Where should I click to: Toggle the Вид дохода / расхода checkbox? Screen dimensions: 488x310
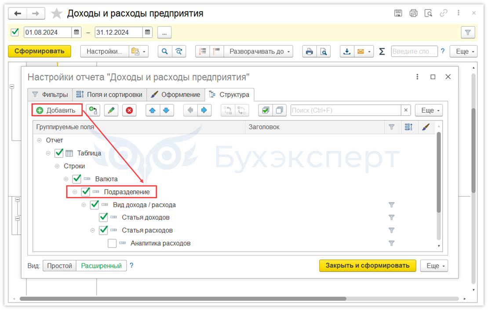[x=95, y=204]
